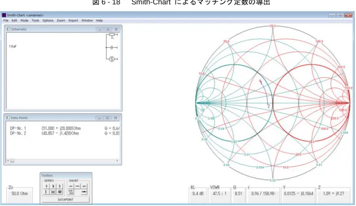The width and height of the screenshot is (356, 206).
Task: Click the Data Points horizontal scrollbar thumb
Action: pyautogui.click(x=12, y=161)
